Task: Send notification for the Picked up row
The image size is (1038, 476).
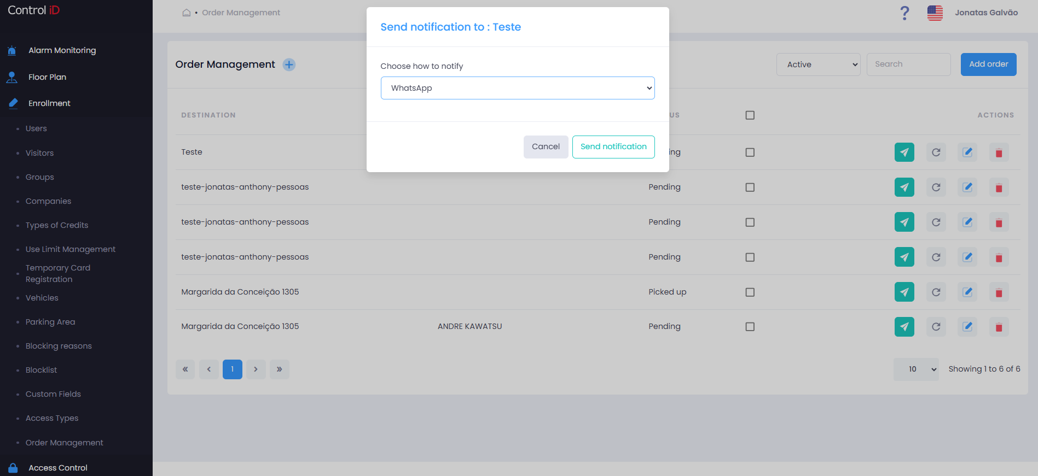Action: [904, 292]
